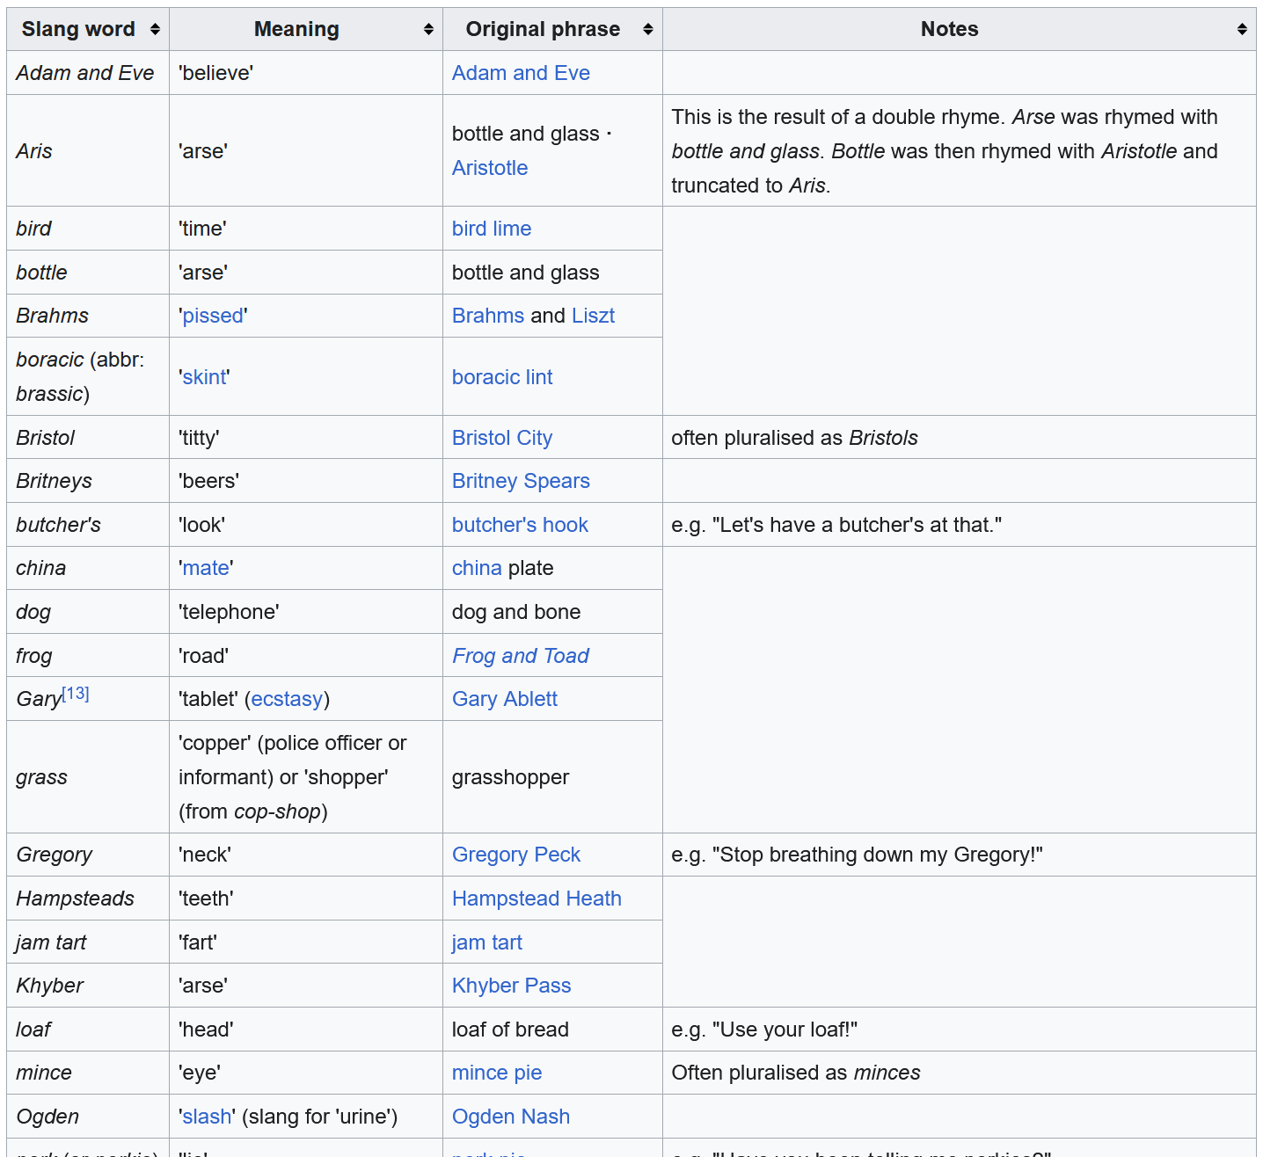Select the slang word Ogden

point(47,1117)
